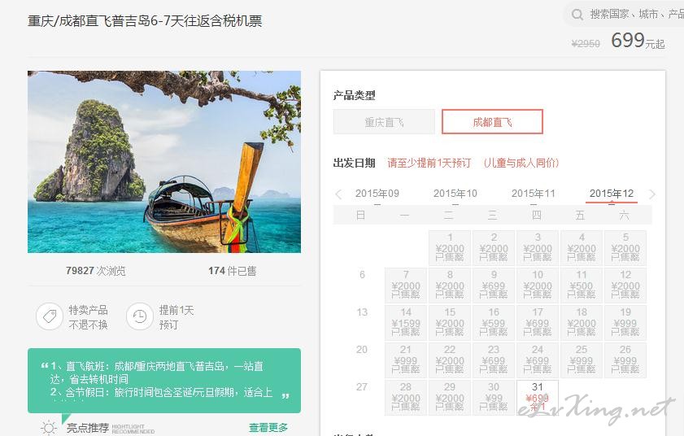Click the sold-out December 16 ¥599 cell

coord(494,323)
